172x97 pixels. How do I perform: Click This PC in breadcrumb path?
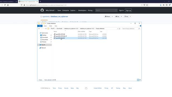coord(53,29)
